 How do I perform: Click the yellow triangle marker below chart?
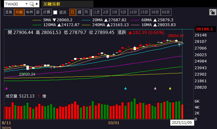[170, 88]
